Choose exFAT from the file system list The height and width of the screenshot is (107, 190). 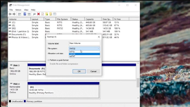coord(84,56)
